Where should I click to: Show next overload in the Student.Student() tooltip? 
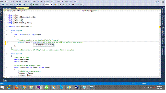click(41, 45)
